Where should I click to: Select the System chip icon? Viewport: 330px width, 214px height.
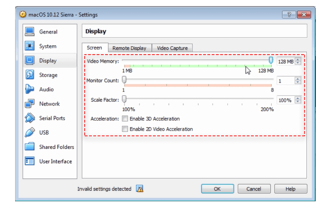click(30, 46)
